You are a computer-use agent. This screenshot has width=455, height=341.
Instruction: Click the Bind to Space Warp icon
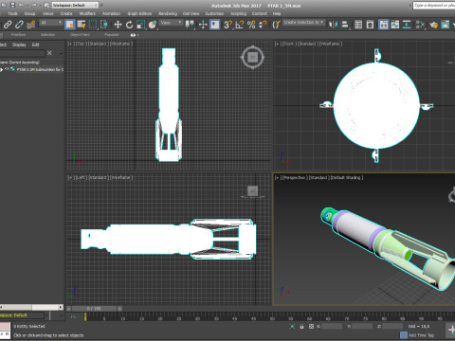tap(31, 25)
